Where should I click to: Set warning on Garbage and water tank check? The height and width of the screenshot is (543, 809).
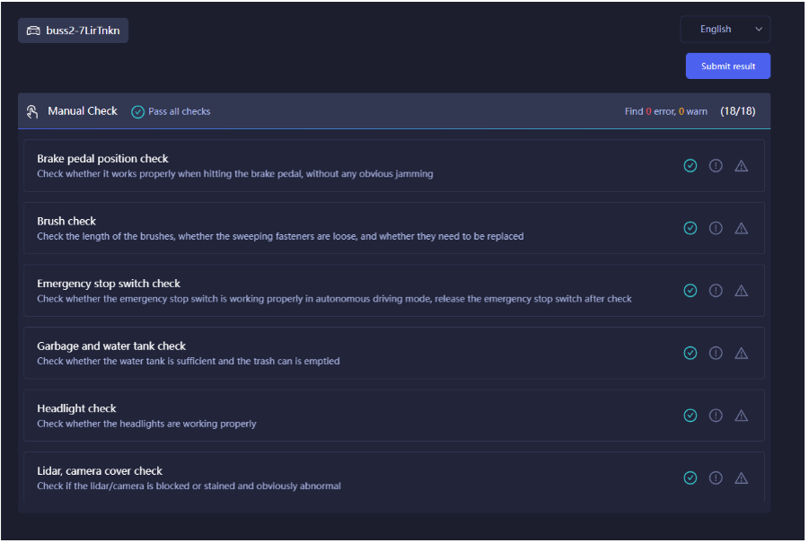click(x=742, y=354)
